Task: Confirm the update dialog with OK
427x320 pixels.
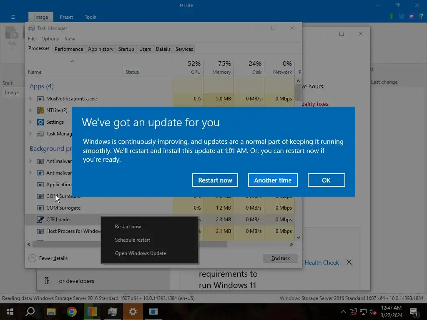Action: [326, 180]
